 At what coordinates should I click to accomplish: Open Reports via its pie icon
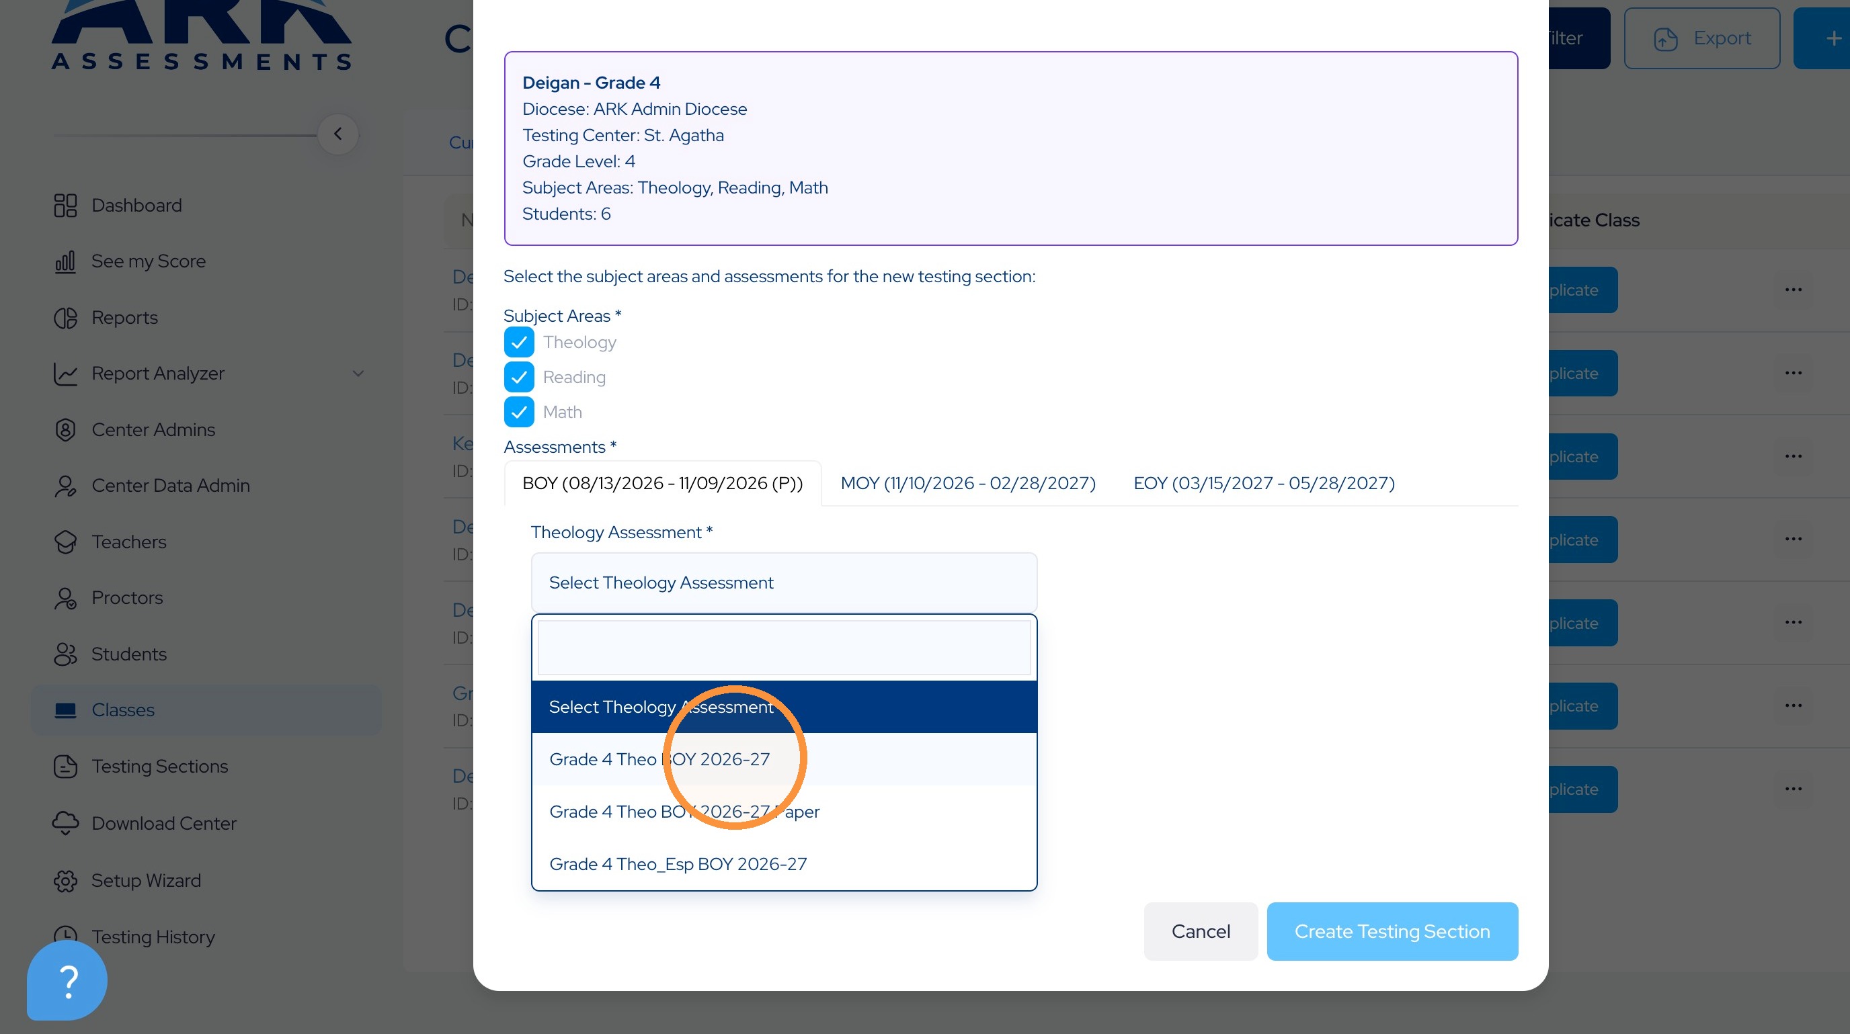[x=65, y=317]
